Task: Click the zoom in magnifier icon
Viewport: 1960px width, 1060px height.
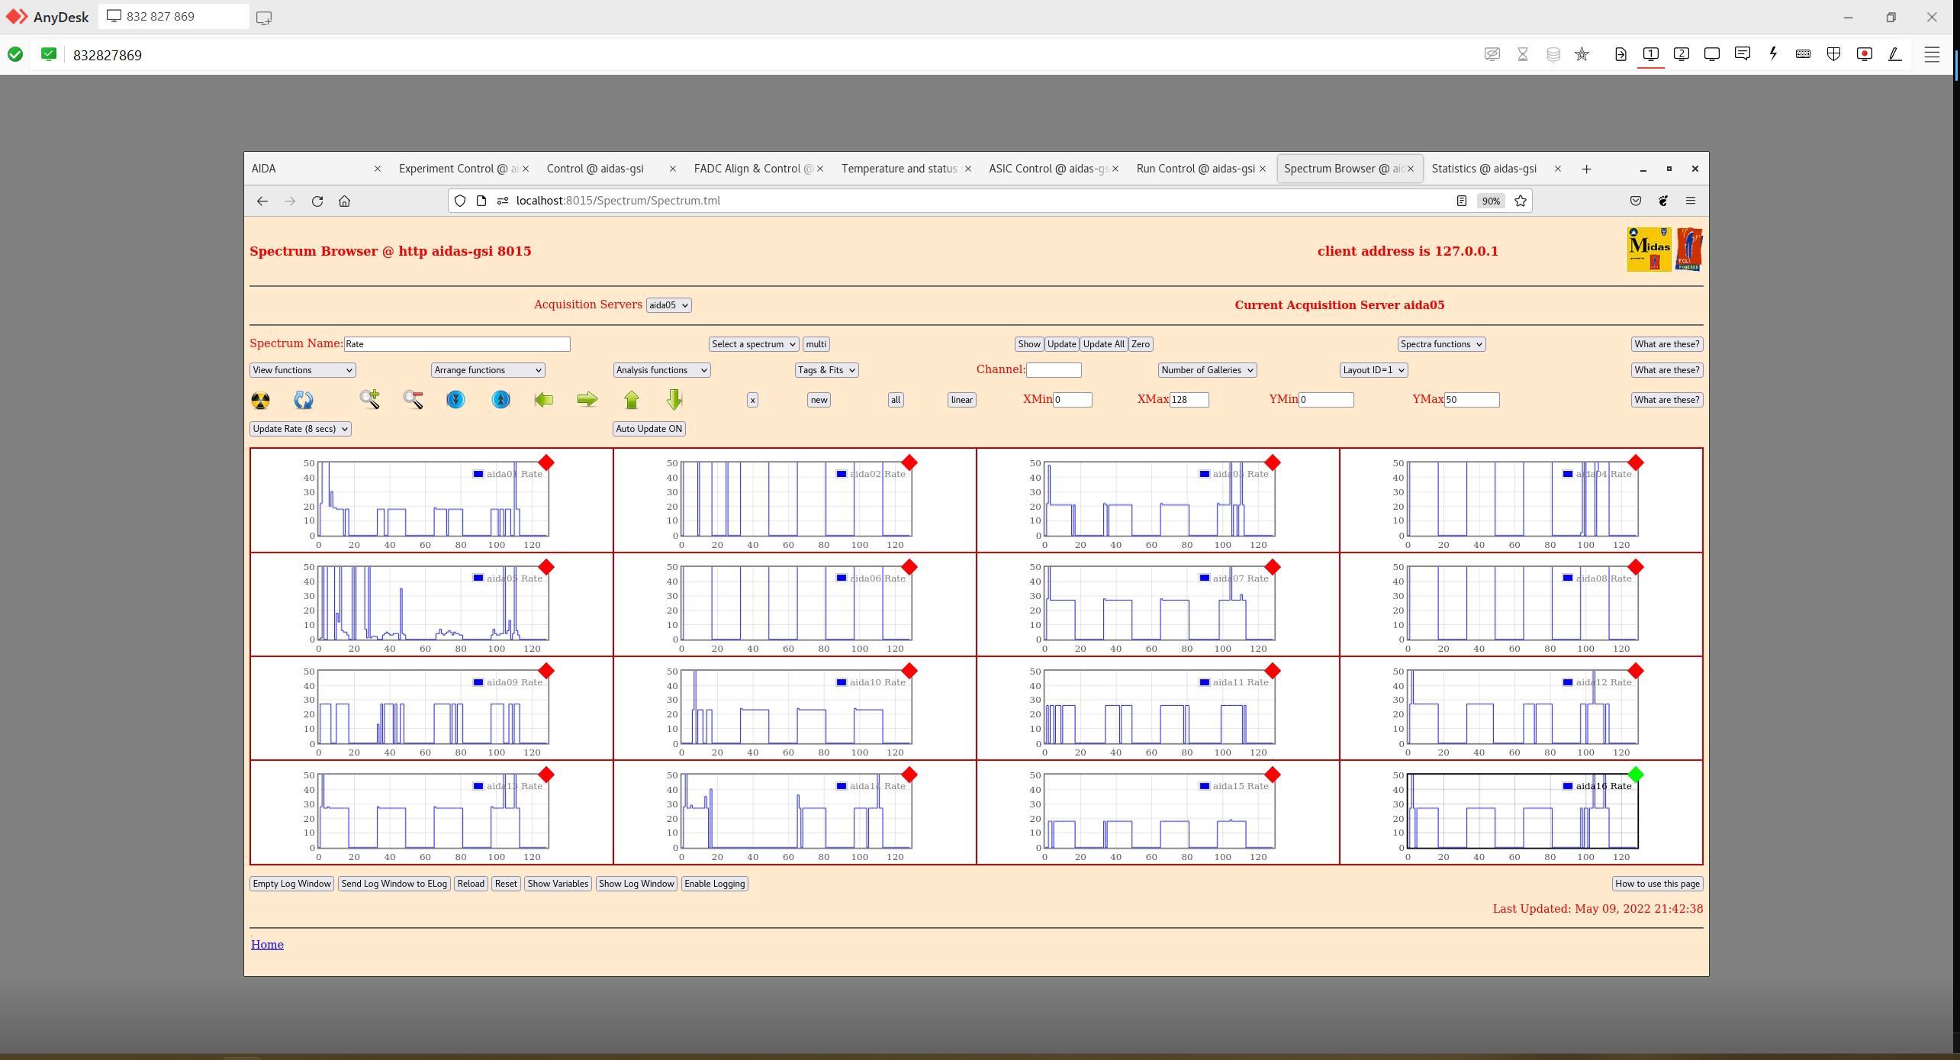Action: coord(370,399)
